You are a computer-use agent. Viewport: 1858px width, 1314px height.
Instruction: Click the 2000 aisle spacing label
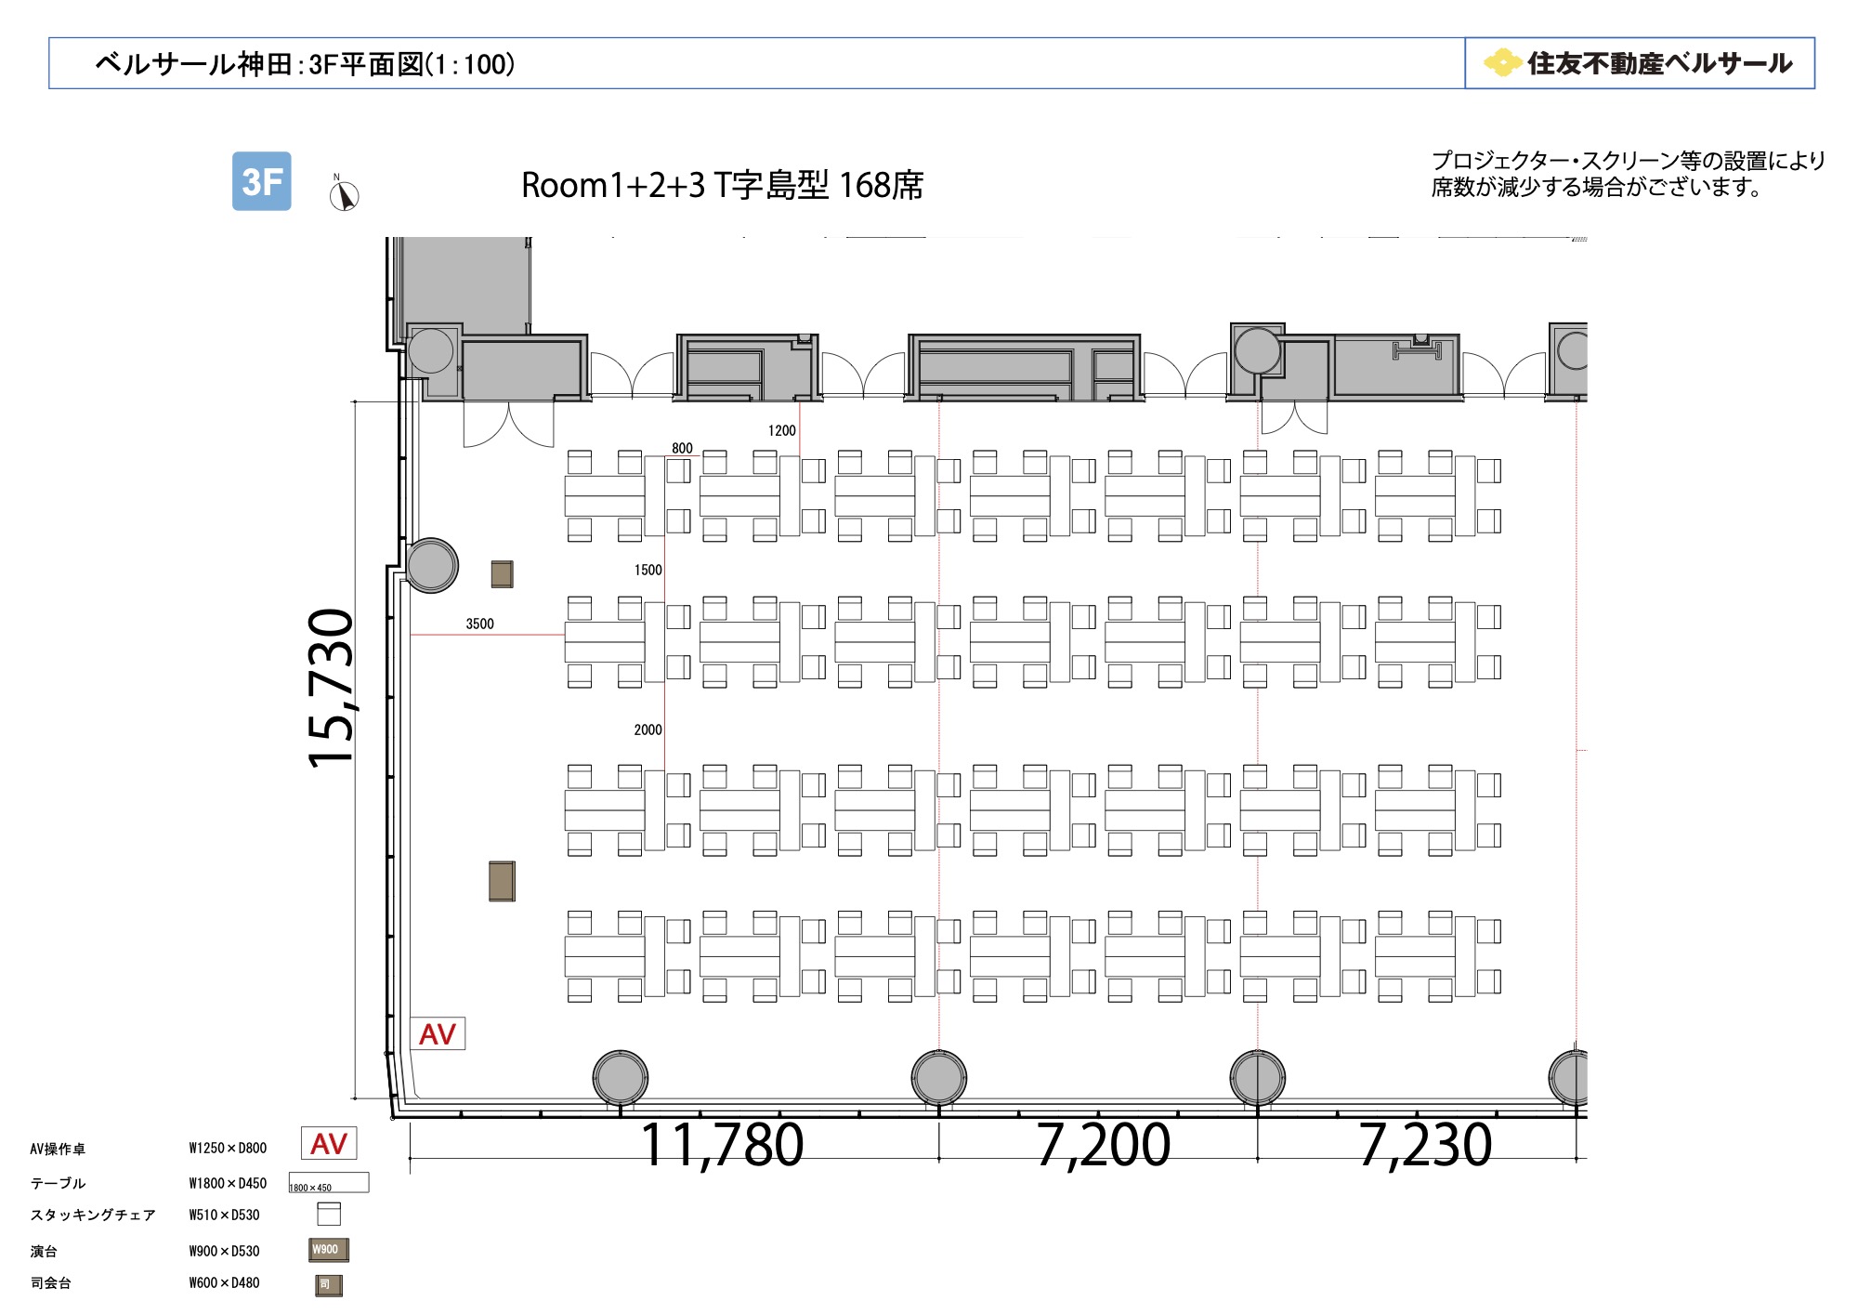(x=648, y=729)
